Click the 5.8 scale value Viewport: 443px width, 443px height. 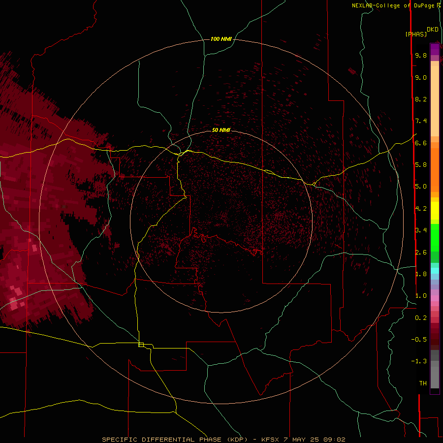point(421,165)
